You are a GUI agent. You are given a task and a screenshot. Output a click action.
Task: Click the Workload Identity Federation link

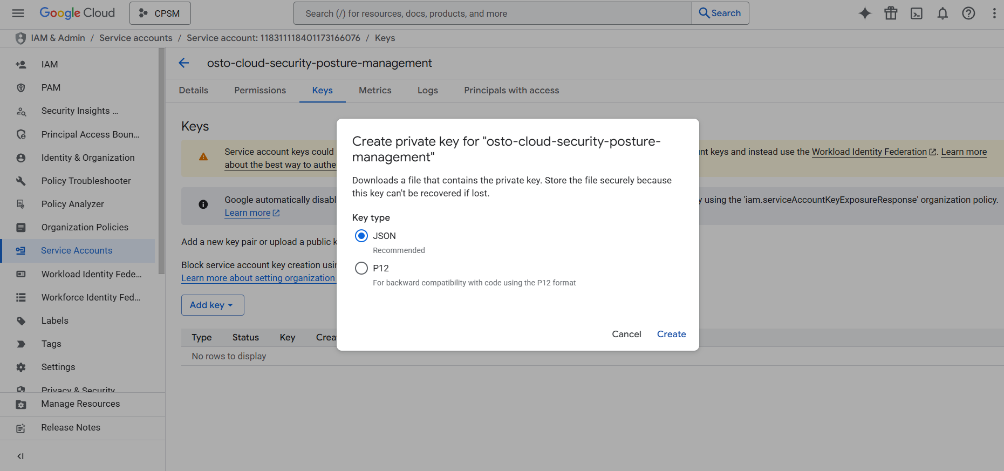(869, 152)
